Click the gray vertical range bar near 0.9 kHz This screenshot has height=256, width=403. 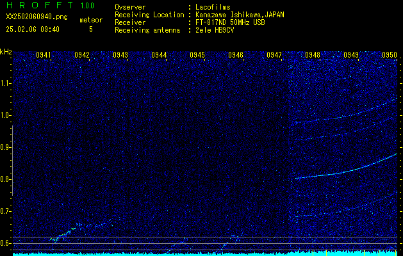click(x=12, y=161)
